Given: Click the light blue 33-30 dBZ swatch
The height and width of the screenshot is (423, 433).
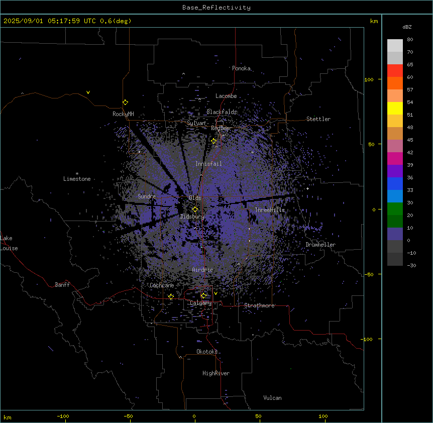Looking at the screenshot, I should point(395,196).
